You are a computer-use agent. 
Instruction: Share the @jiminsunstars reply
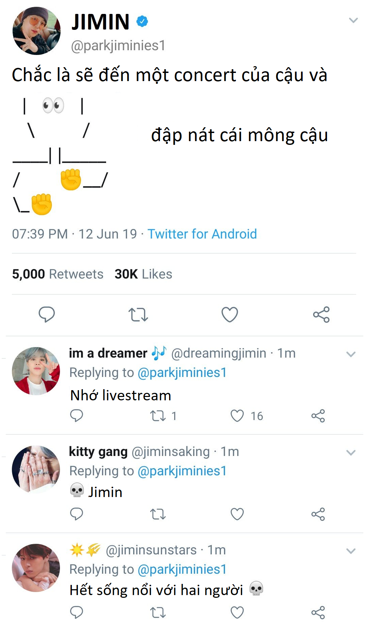click(x=318, y=612)
